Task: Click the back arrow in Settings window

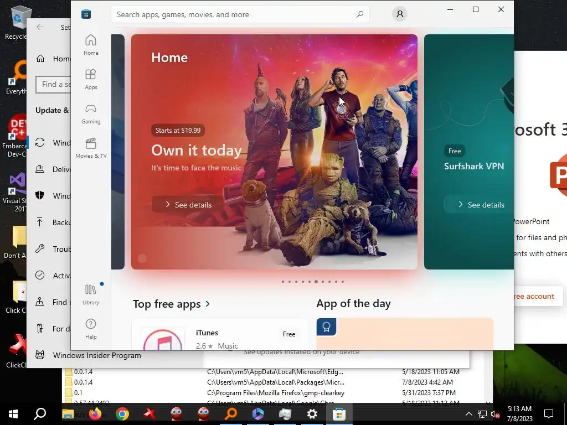Action: [x=40, y=27]
